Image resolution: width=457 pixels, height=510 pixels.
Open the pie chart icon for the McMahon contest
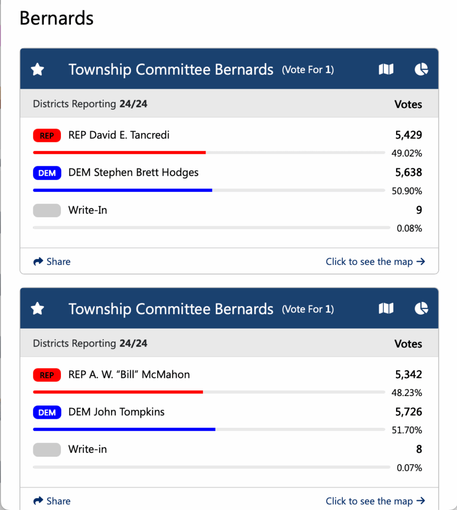(421, 309)
